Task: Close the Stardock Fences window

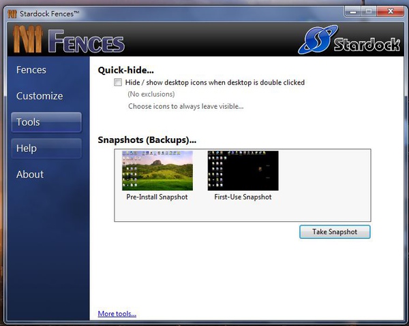Action: (x=391, y=12)
